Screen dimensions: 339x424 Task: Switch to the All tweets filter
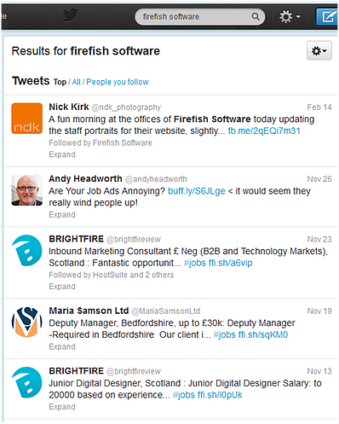76,82
